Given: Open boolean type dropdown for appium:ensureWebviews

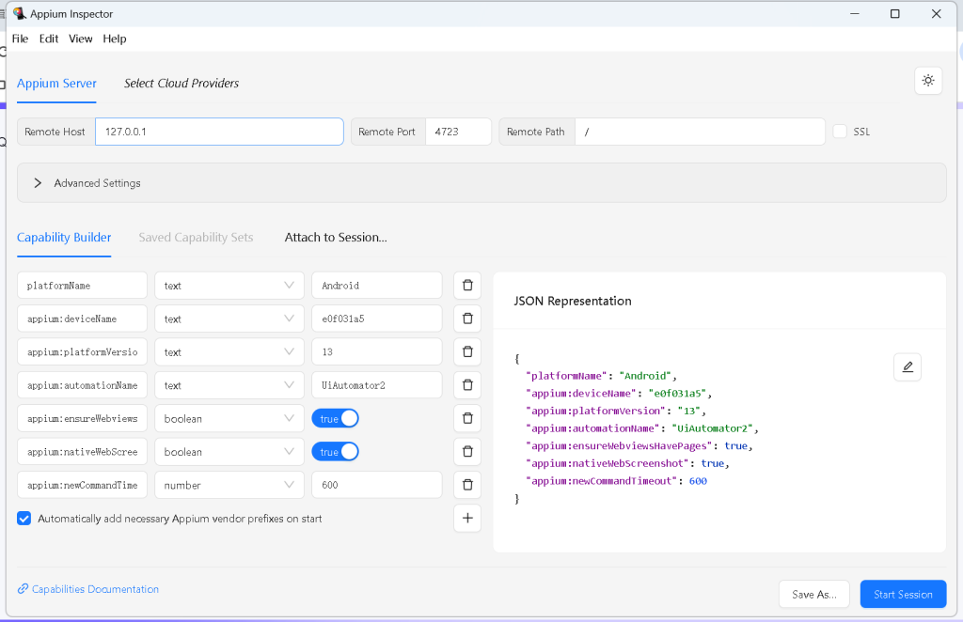Looking at the screenshot, I should point(229,418).
